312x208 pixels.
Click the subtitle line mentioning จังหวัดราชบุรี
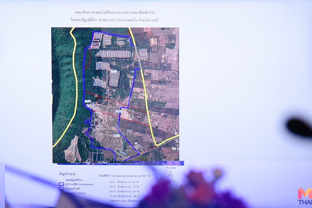115,20
